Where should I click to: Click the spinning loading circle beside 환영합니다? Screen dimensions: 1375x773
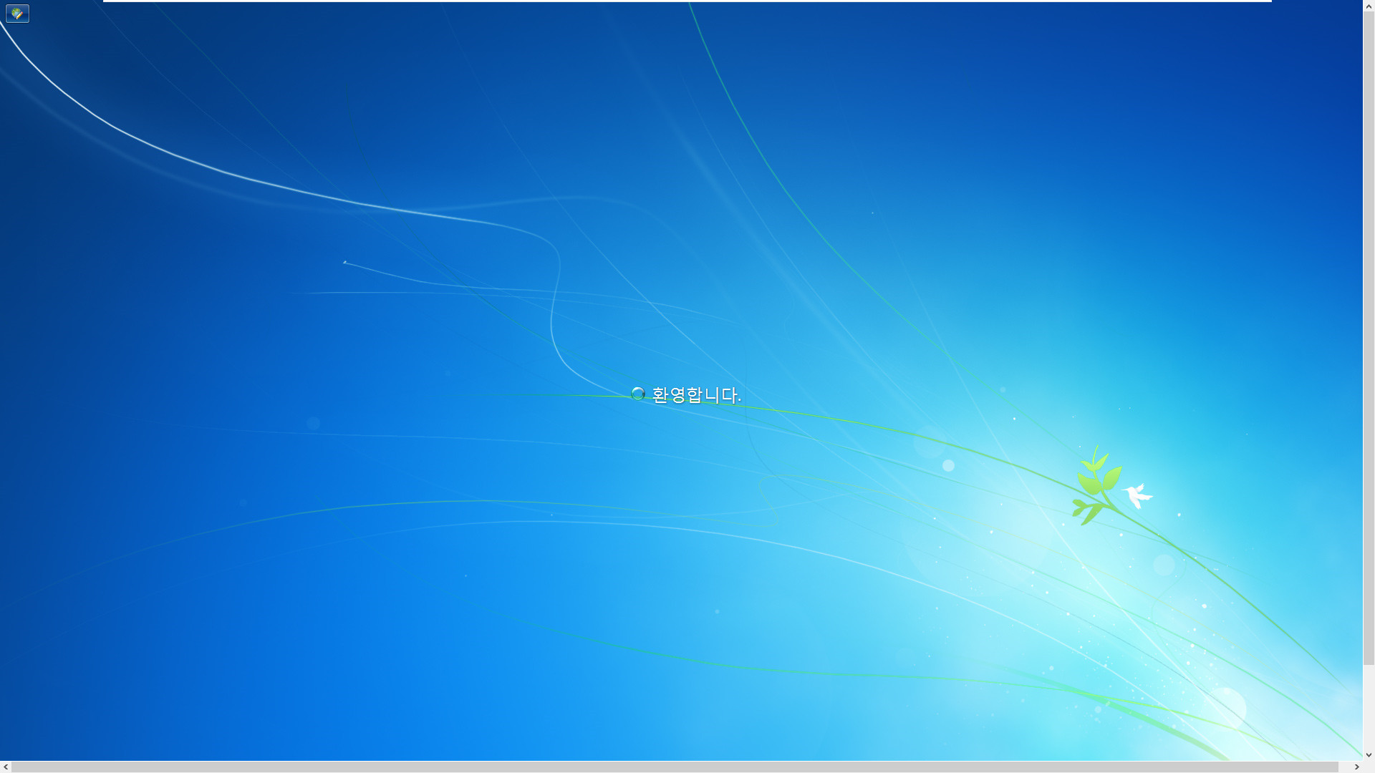(x=638, y=394)
